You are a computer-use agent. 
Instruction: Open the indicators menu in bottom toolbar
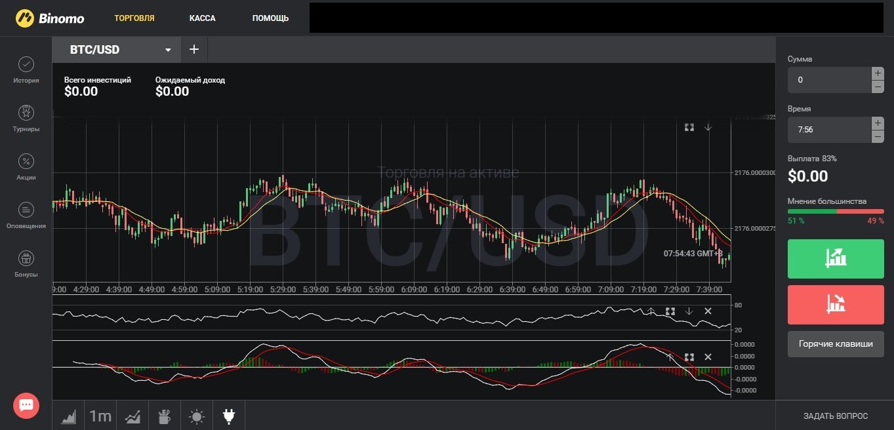click(132, 416)
